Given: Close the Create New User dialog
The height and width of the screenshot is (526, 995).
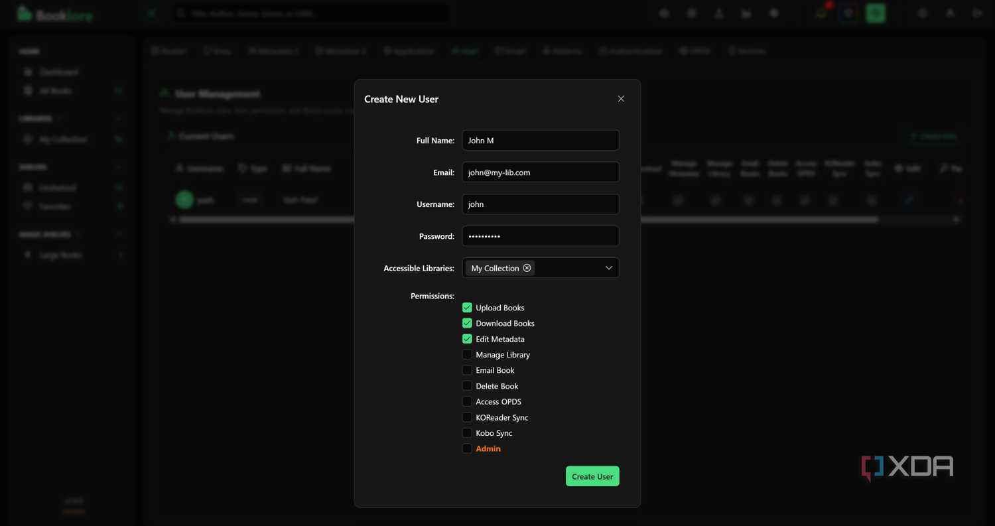Looking at the screenshot, I should 621,99.
